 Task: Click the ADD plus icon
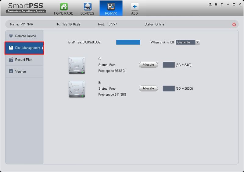[135, 7]
